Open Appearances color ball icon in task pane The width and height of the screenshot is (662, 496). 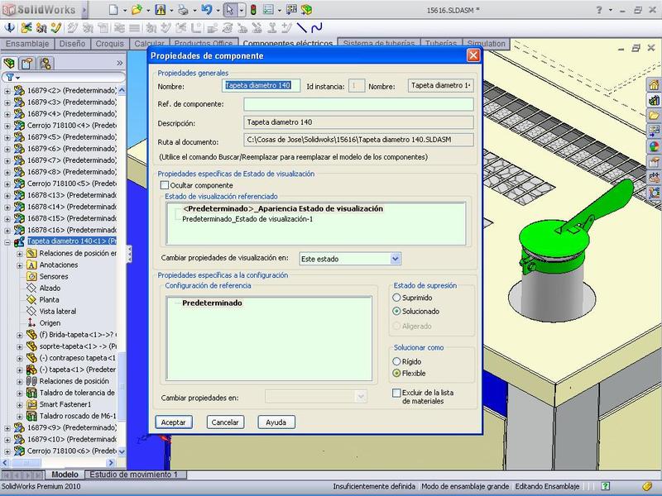point(654,147)
